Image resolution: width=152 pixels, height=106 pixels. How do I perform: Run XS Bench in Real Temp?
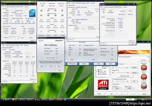point(48,35)
